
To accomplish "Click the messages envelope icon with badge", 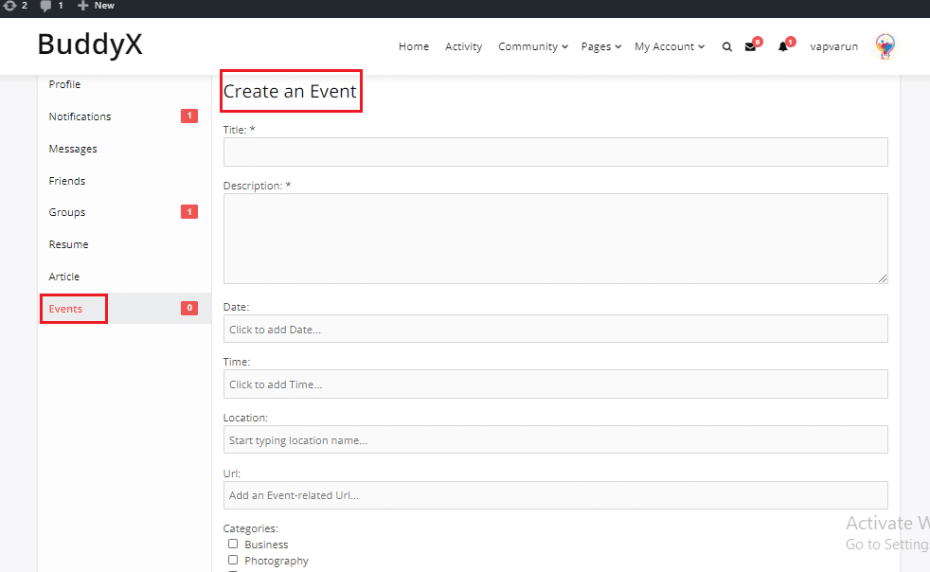I will (751, 45).
